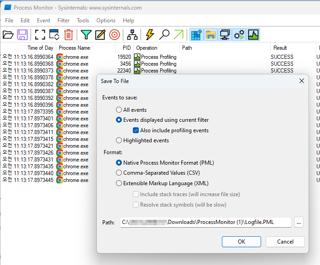Open the File menu
320x265 pixels.
(x=9, y=21)
